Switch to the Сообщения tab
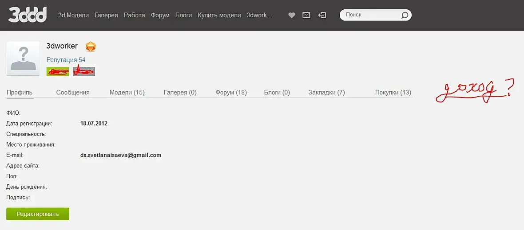524x230 pixels. click(73, 93)
